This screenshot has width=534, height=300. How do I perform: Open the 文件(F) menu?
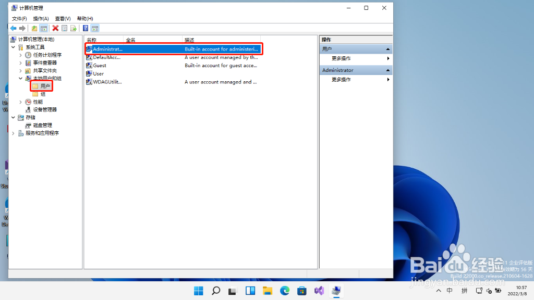click(x=19, y=18)
